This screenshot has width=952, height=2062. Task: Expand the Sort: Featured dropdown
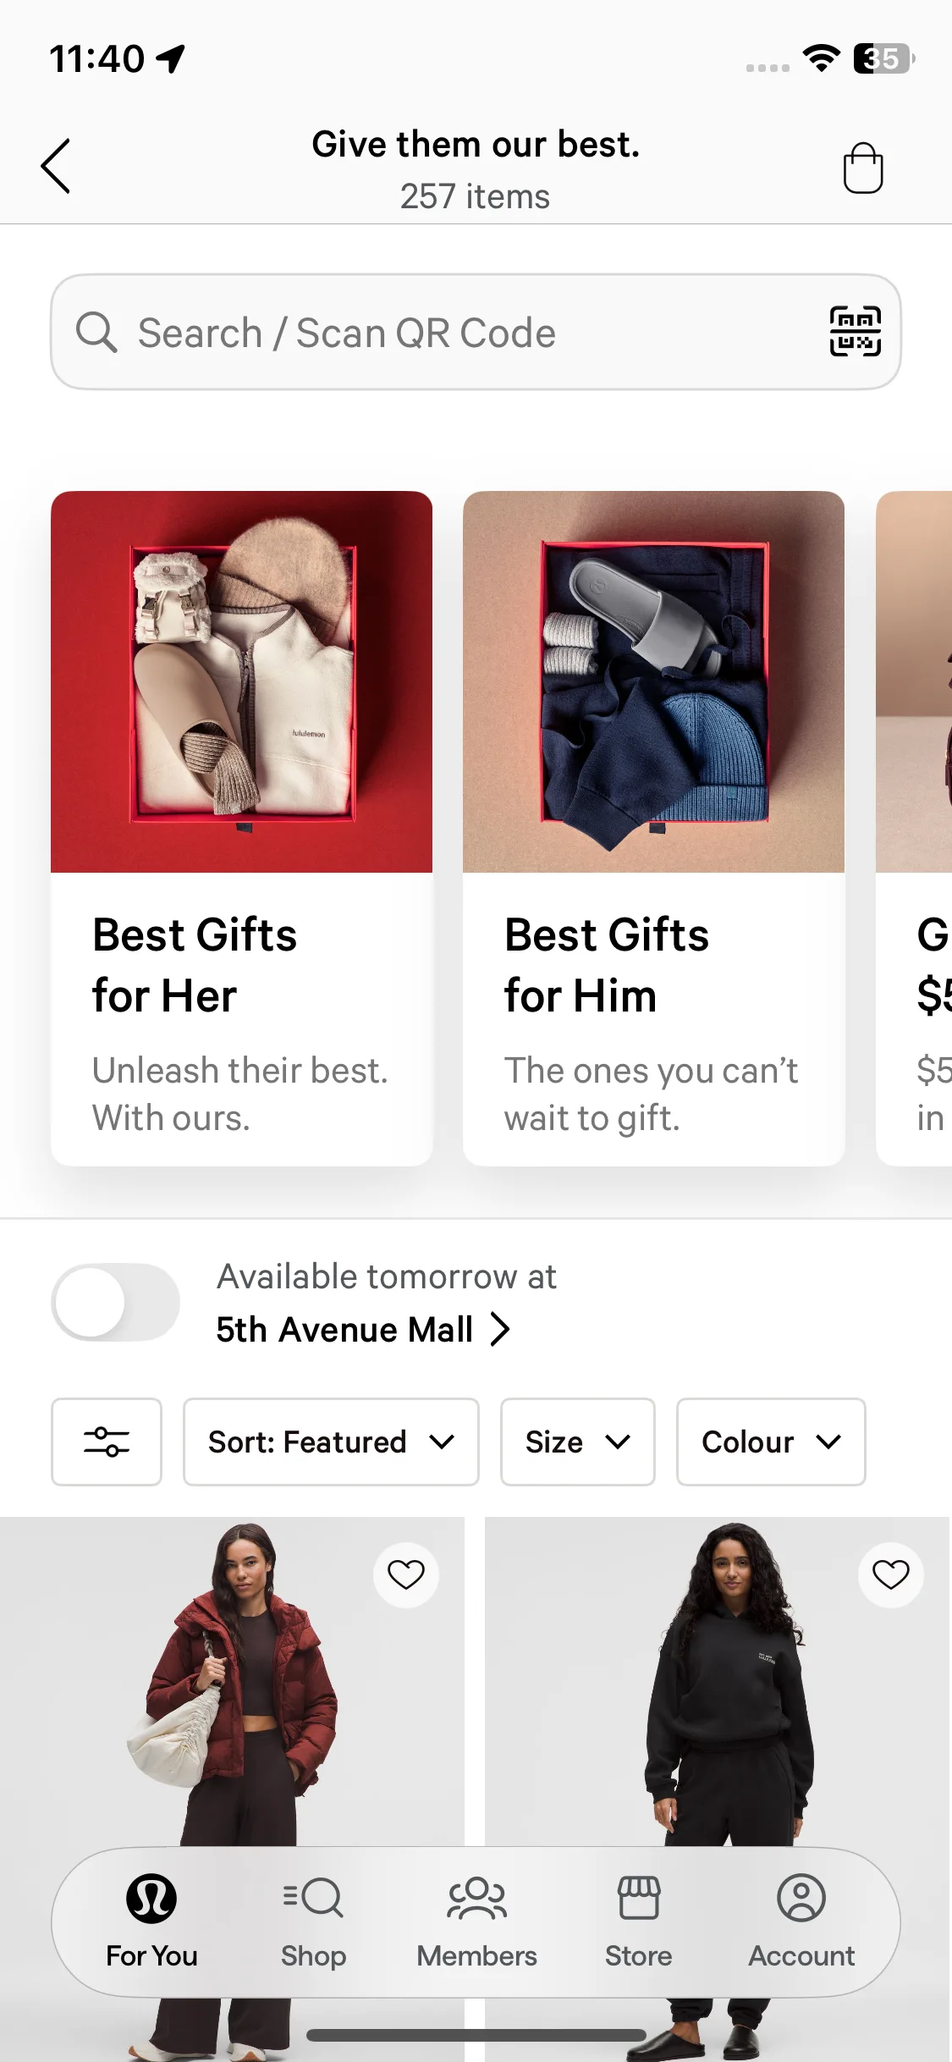331,1442
